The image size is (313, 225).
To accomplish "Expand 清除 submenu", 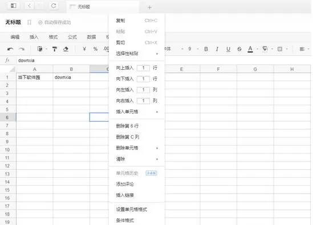I will (x=137, y=159).
